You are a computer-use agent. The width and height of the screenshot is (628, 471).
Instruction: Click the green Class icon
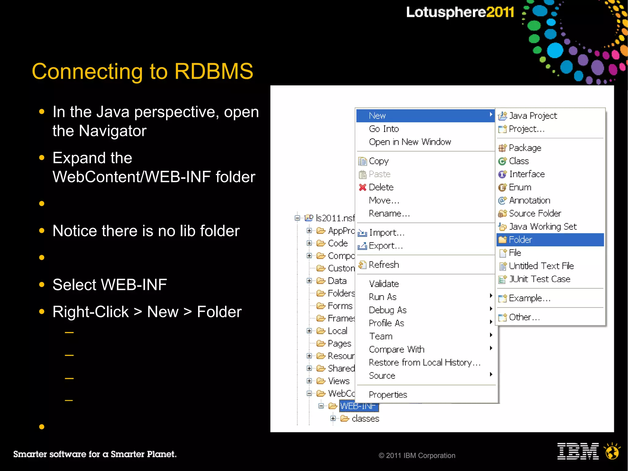(502, 161)
